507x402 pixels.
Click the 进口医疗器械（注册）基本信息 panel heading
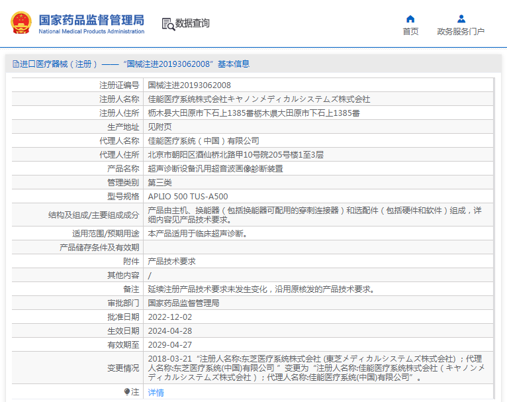coord(131,64)
